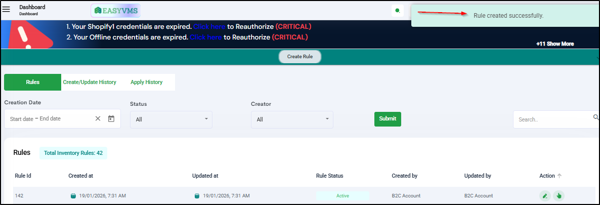Switch to Create/Update History tab

[x=90, y=82]
